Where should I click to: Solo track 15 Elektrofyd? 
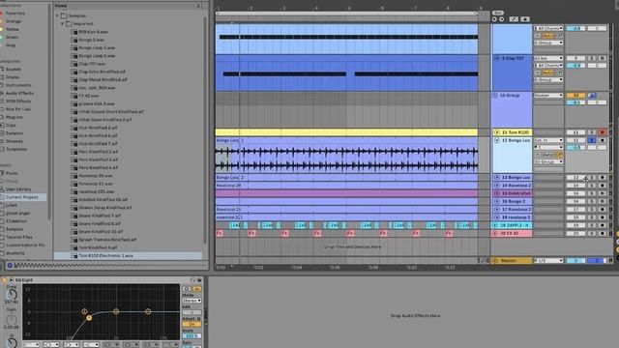[x=592, y=193]
